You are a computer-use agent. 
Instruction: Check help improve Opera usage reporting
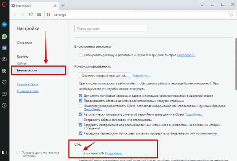[x=81, y=106]
